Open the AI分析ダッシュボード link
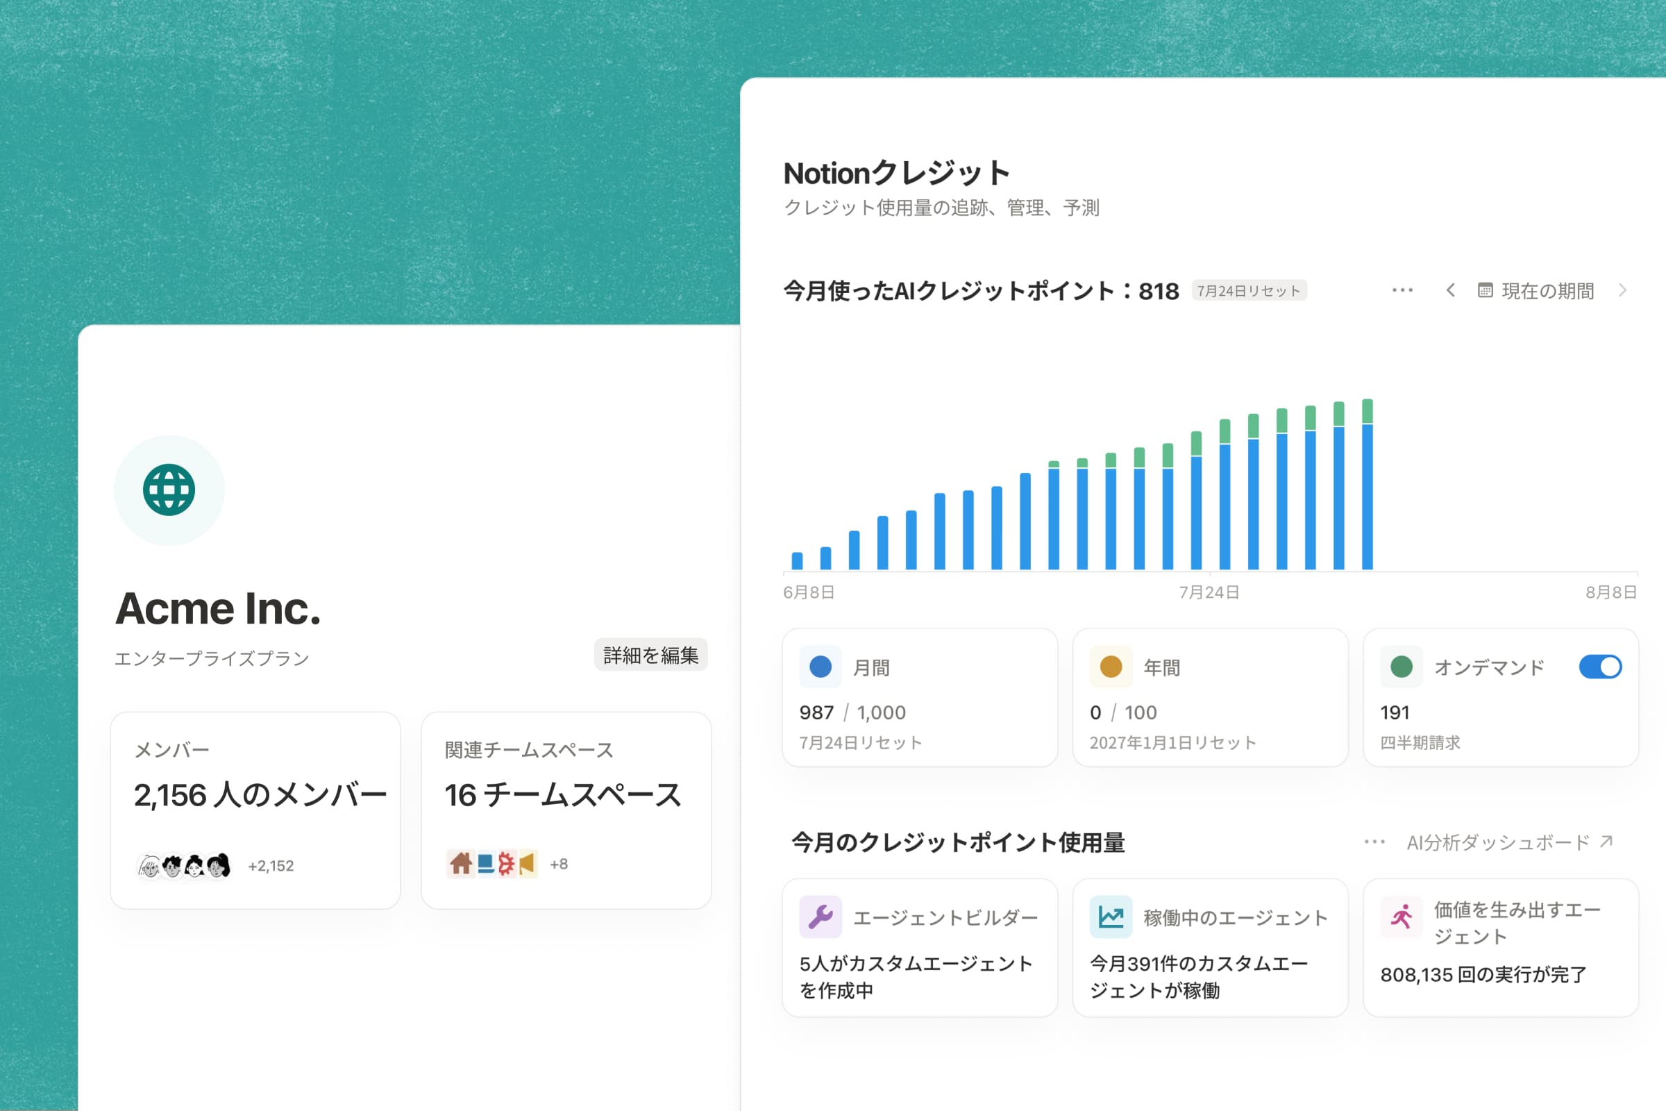The width and height of the screenshot is (1666, 1111). (x=1509, y=842)
